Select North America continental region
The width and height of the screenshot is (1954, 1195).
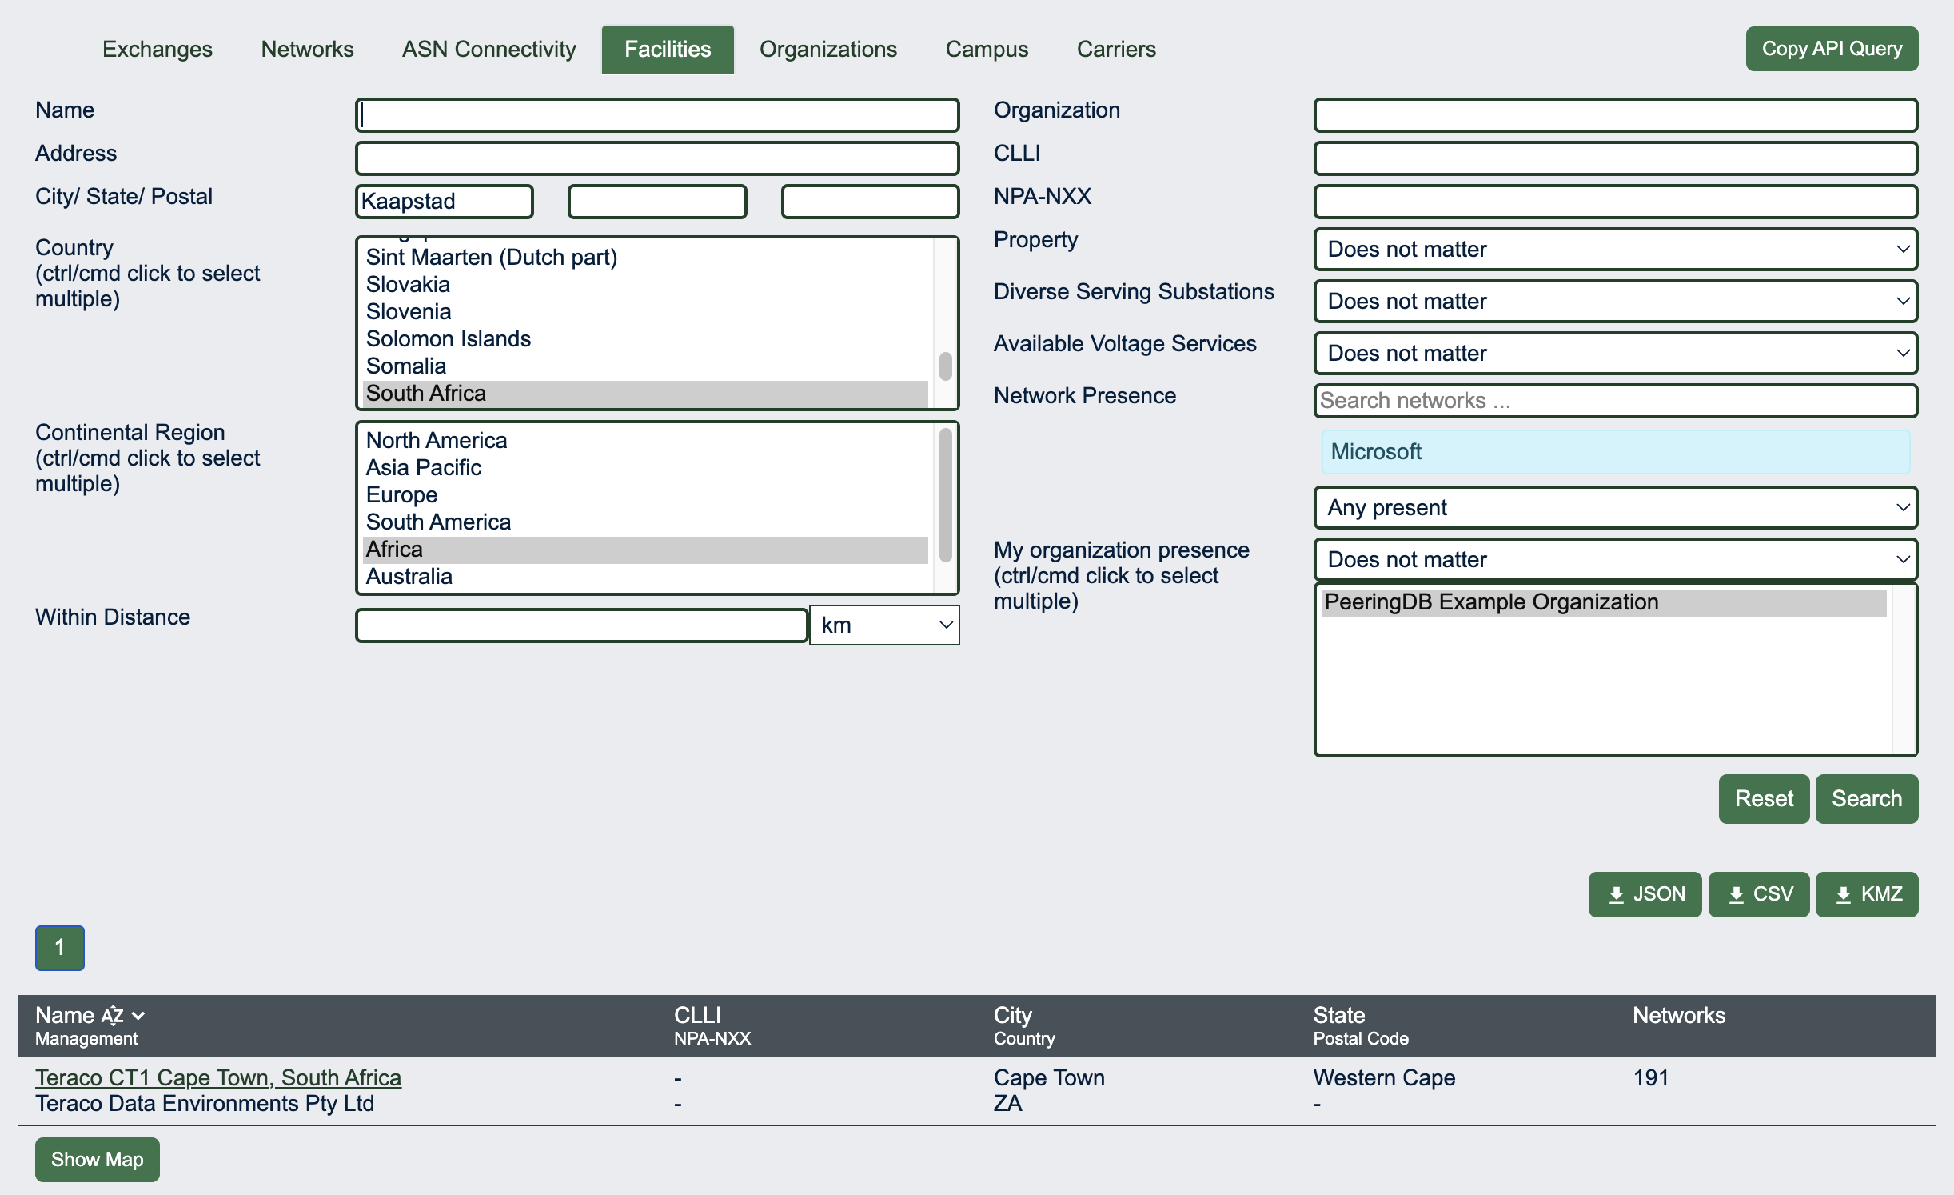645,441
